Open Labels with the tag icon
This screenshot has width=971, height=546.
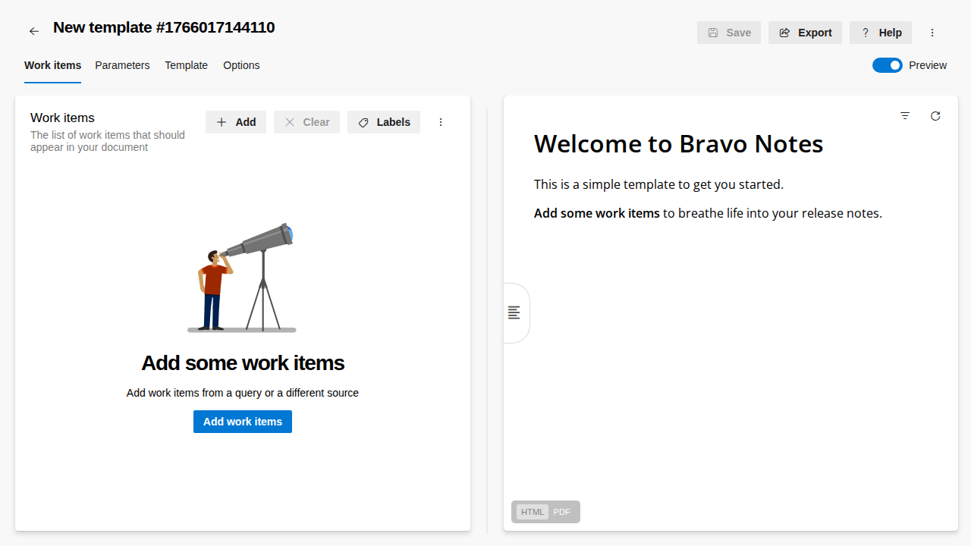click(x=384, y=122)
